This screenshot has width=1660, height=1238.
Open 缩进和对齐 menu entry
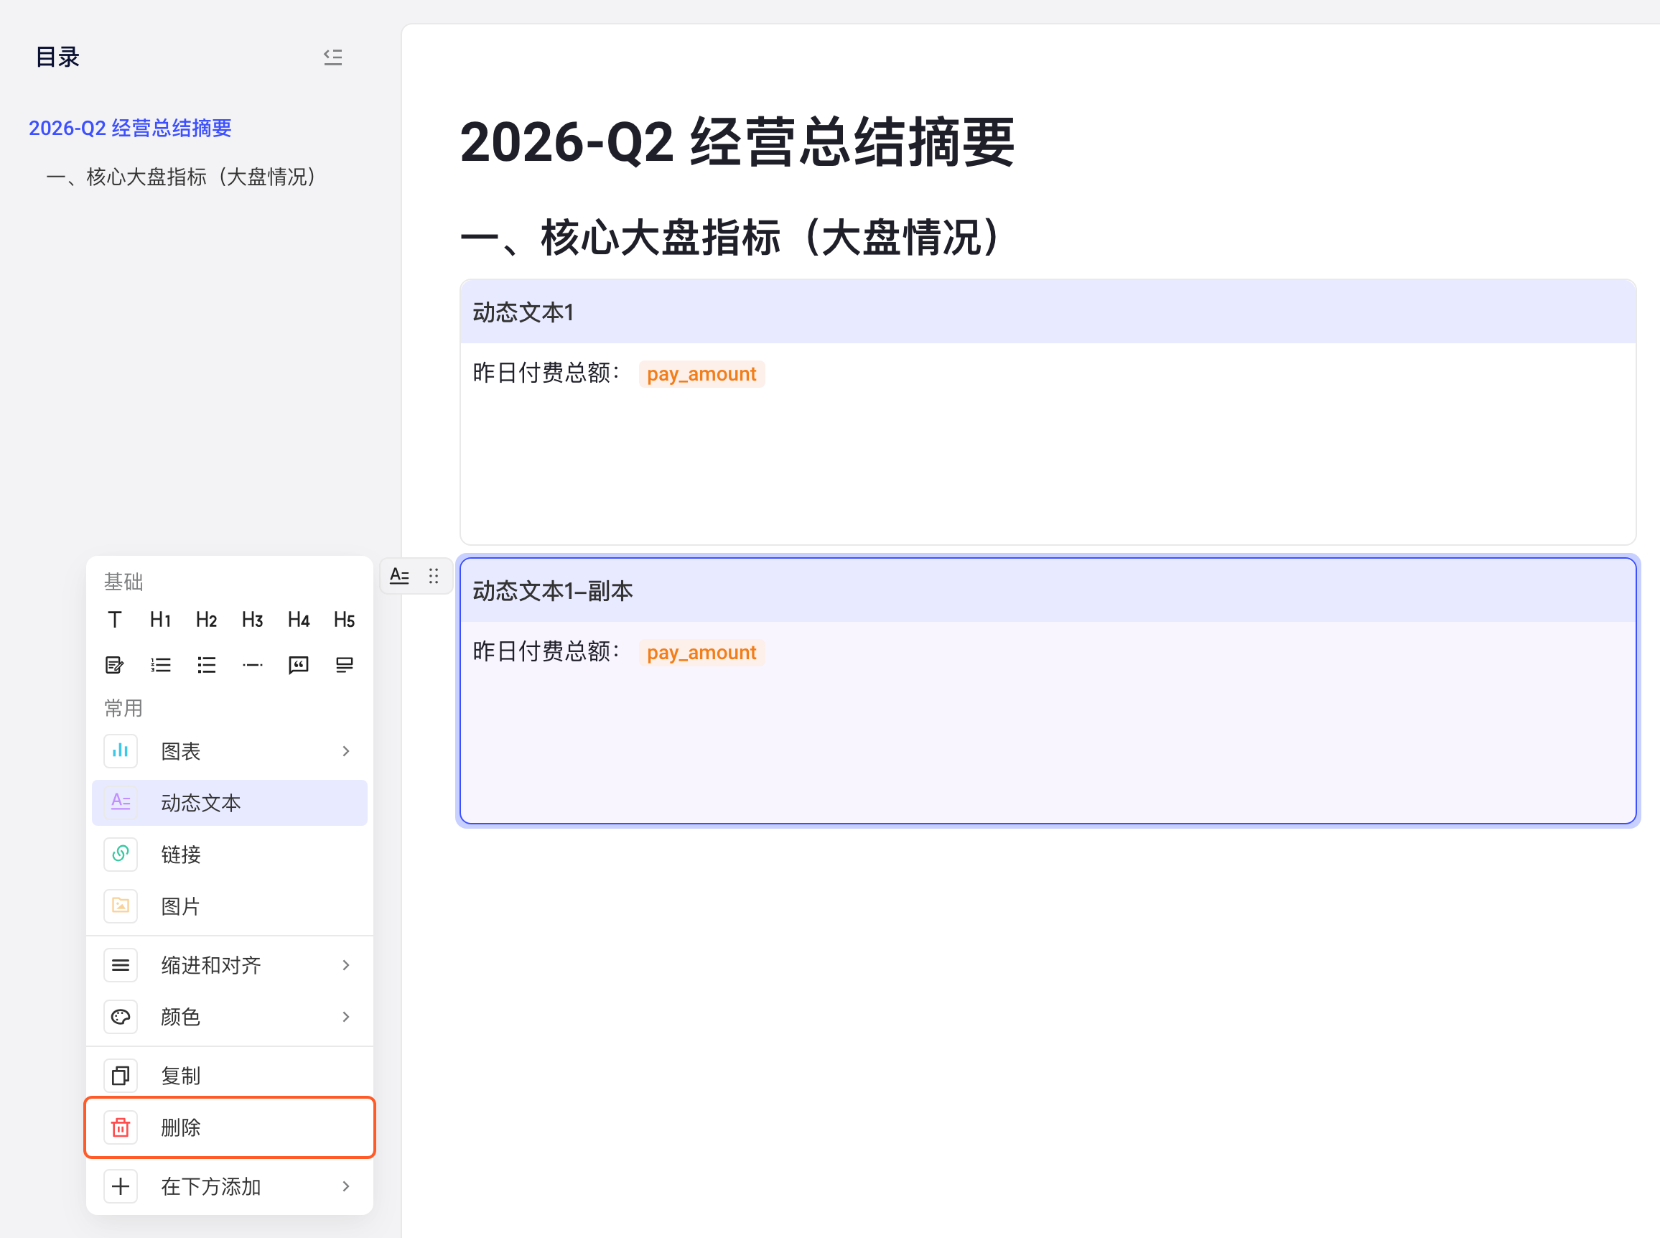point(229,964)
